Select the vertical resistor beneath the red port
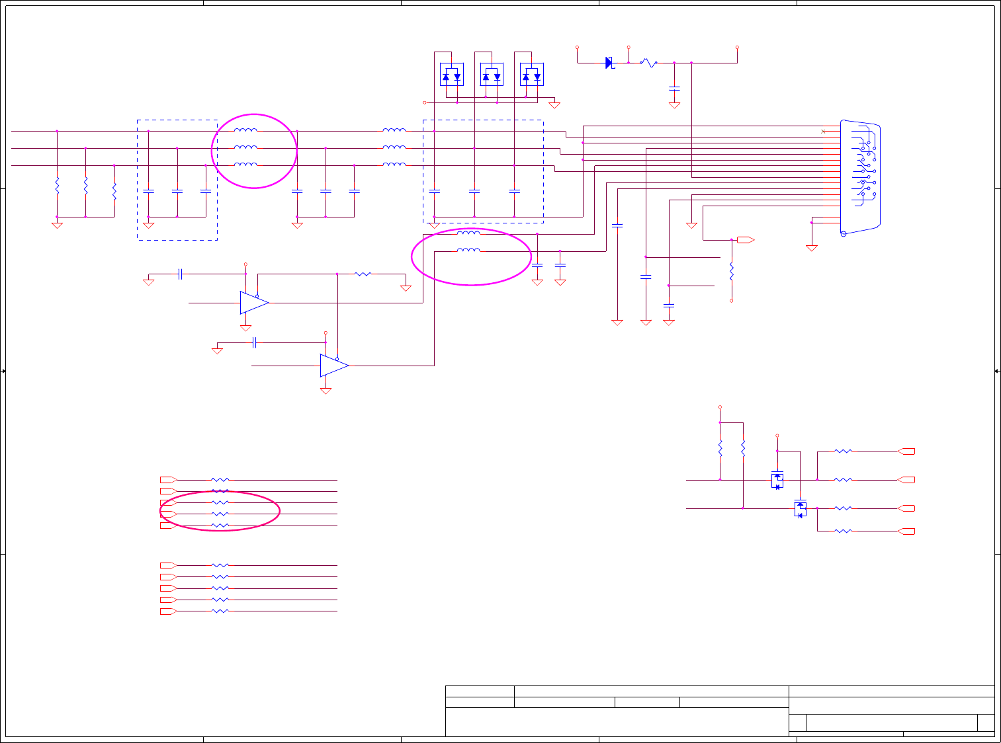 tap(732, 272)
